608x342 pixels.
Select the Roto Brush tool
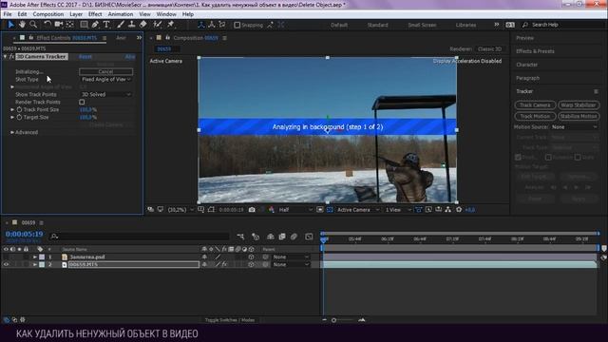(157, 25)
